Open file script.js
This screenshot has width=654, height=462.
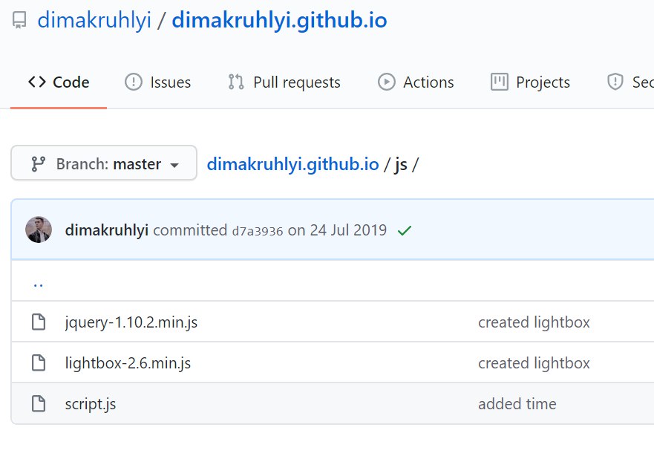(91, 404)
